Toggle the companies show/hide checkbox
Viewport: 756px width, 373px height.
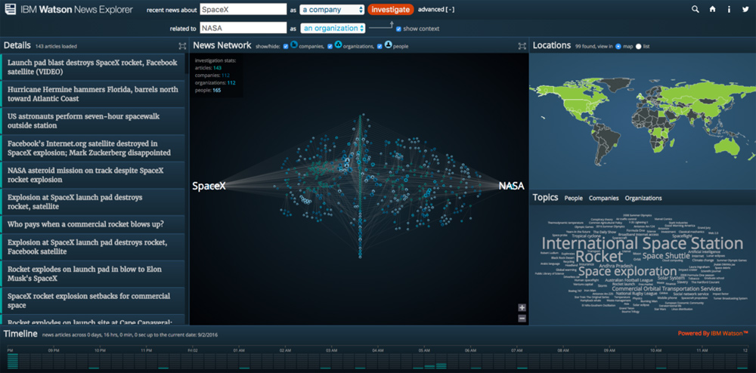point(286,47)
